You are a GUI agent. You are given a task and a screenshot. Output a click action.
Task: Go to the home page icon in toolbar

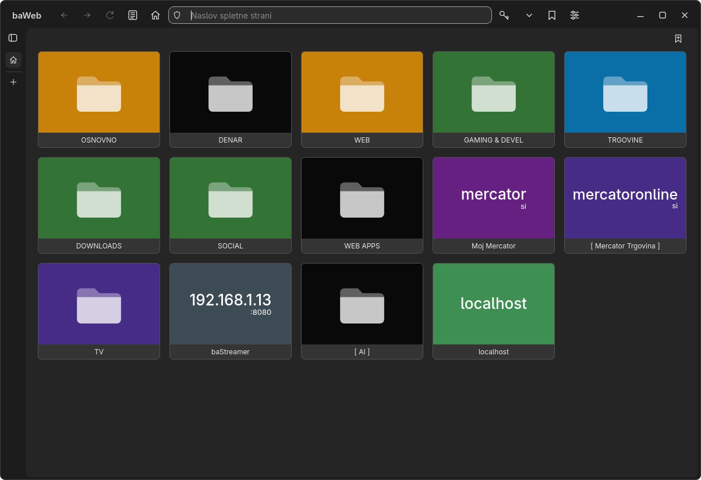point(155,15)
